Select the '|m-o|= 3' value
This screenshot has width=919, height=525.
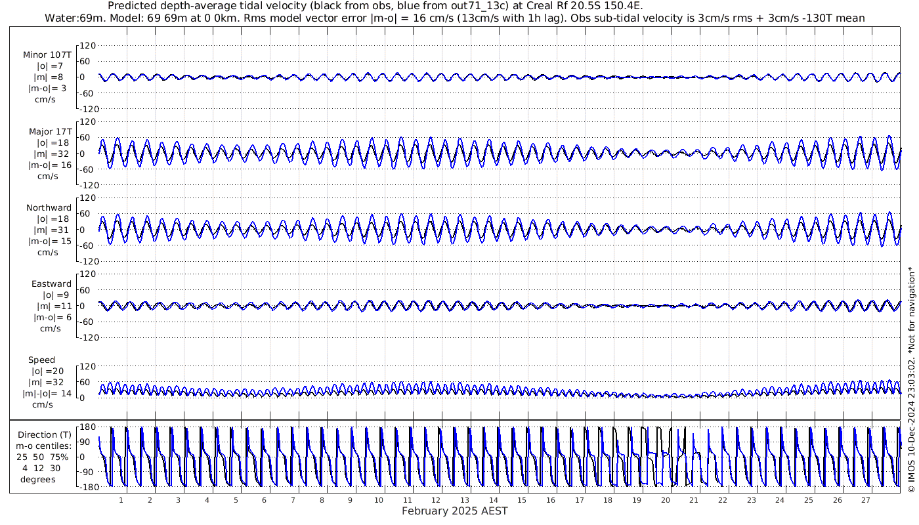pyautogui.click(x=47, y=89)
